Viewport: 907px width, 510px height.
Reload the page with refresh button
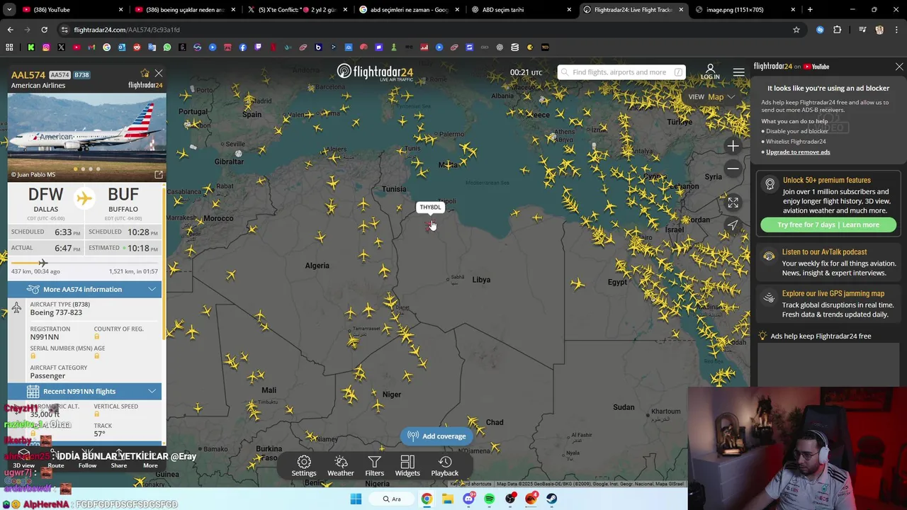(x=44, y=30)
